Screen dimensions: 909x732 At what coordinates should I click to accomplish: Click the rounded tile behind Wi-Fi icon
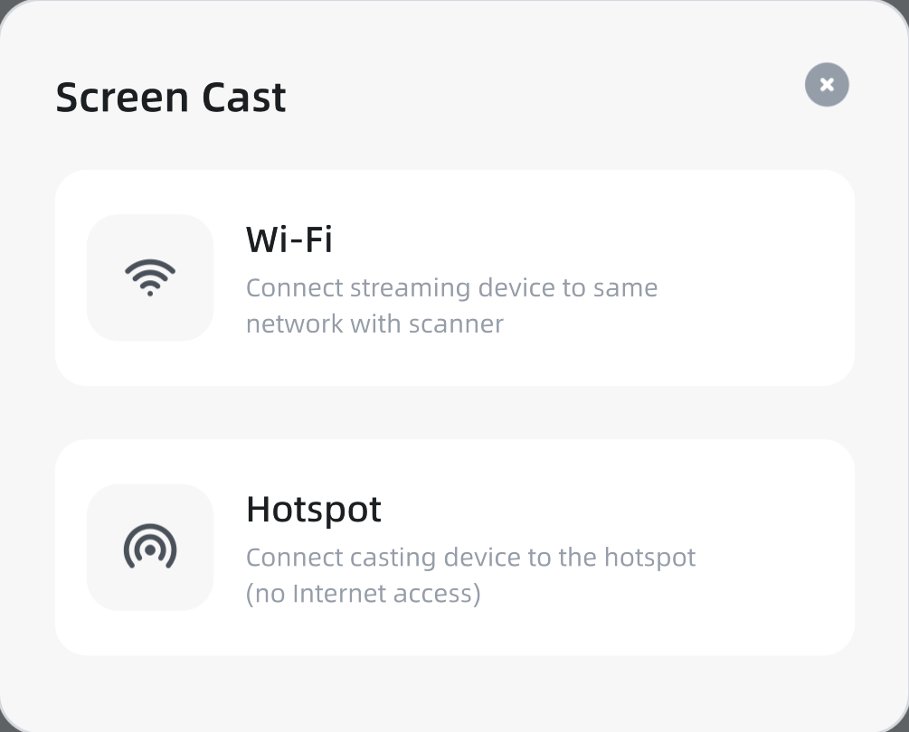click(109, 235)
